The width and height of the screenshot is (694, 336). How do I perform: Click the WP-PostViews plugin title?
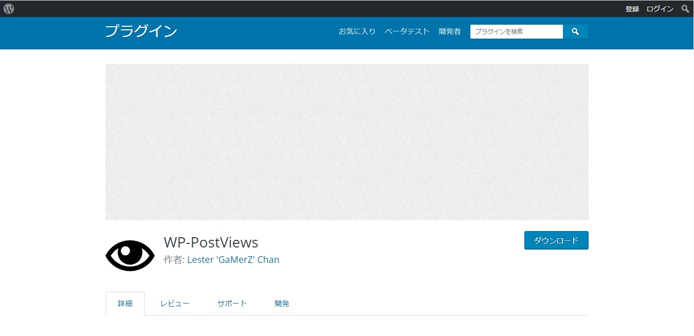coord(211,242)
